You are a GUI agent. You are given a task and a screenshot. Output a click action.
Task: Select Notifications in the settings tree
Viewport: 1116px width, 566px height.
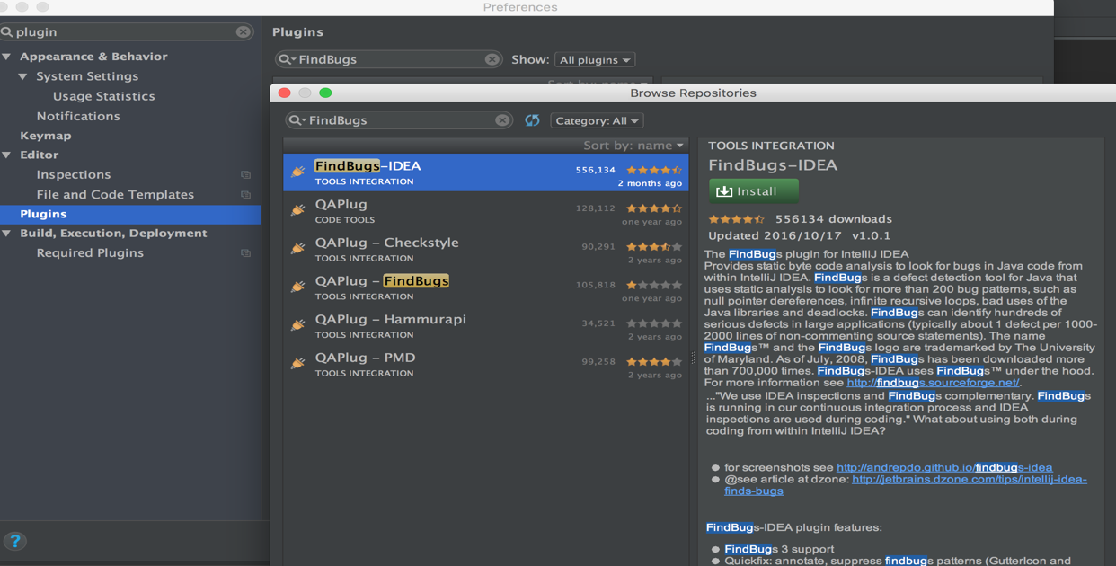(x=78, y=116)
